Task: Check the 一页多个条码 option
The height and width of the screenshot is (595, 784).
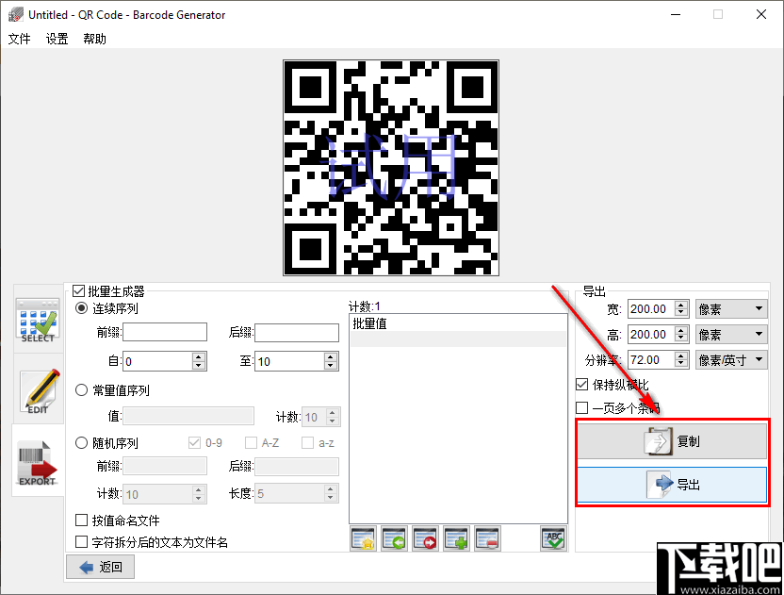Action: coord(581,407)
